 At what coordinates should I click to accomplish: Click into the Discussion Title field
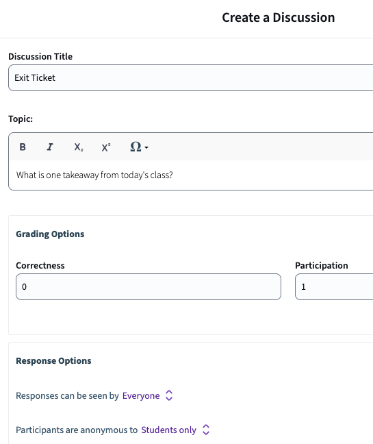point(190,78)
